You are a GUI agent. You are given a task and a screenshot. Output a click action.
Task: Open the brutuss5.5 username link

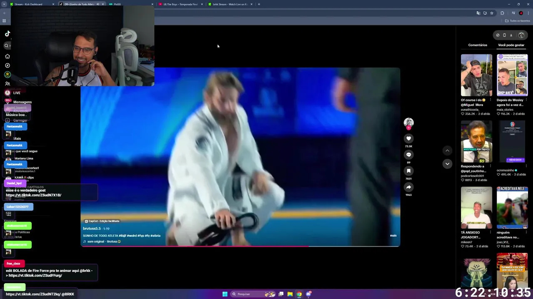point(92,228)
